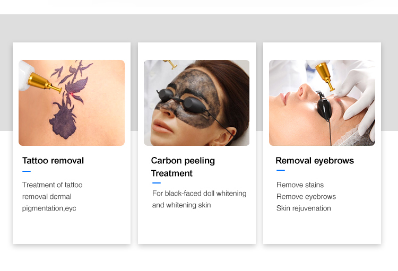Viewport: 398px width, 271px height.
Task: Click the 'Skin rejuvenation' line
Action: click(x=304, y=208)
